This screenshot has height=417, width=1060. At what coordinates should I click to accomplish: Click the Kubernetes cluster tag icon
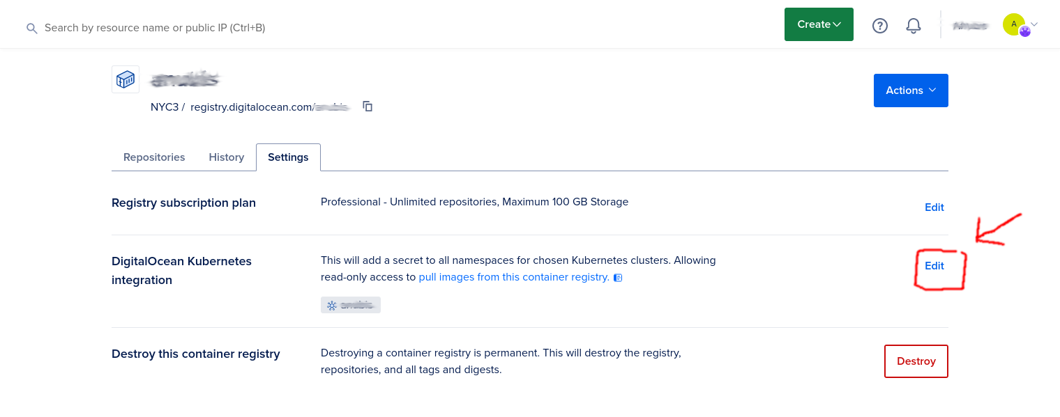click(x=332, y=305)
